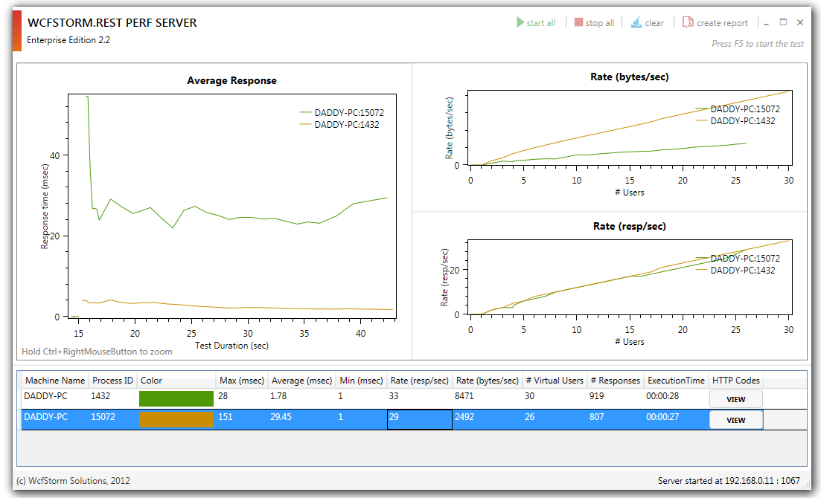Click the Press F5 to start hint
The width and height of the screenshot is (821, 498).
click(758, 44)
